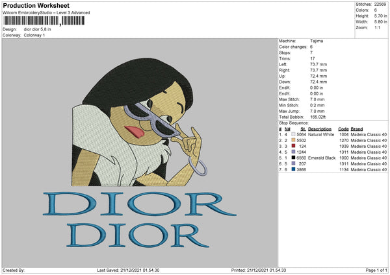Screen dimensions: 390x275
Task: Click the 'Colorway 1' value
Action: click(x=34, y=35)
